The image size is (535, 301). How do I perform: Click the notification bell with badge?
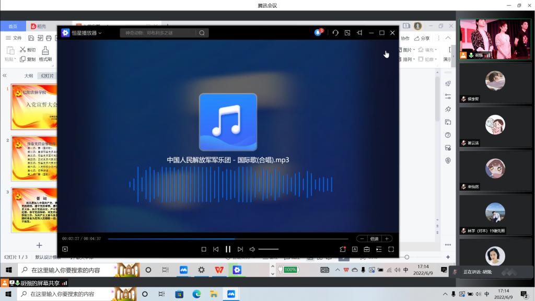pyautogui.click(x=318, y=33)
